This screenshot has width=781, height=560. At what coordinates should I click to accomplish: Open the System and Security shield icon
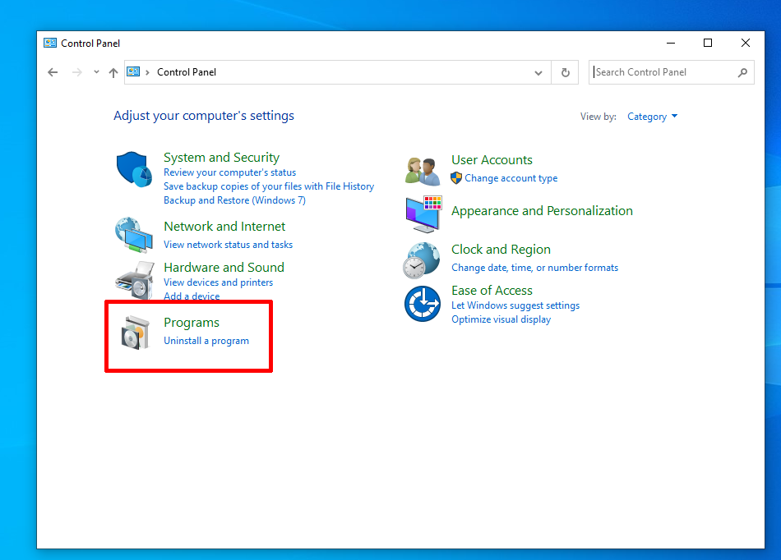click(x=134, y=169)
